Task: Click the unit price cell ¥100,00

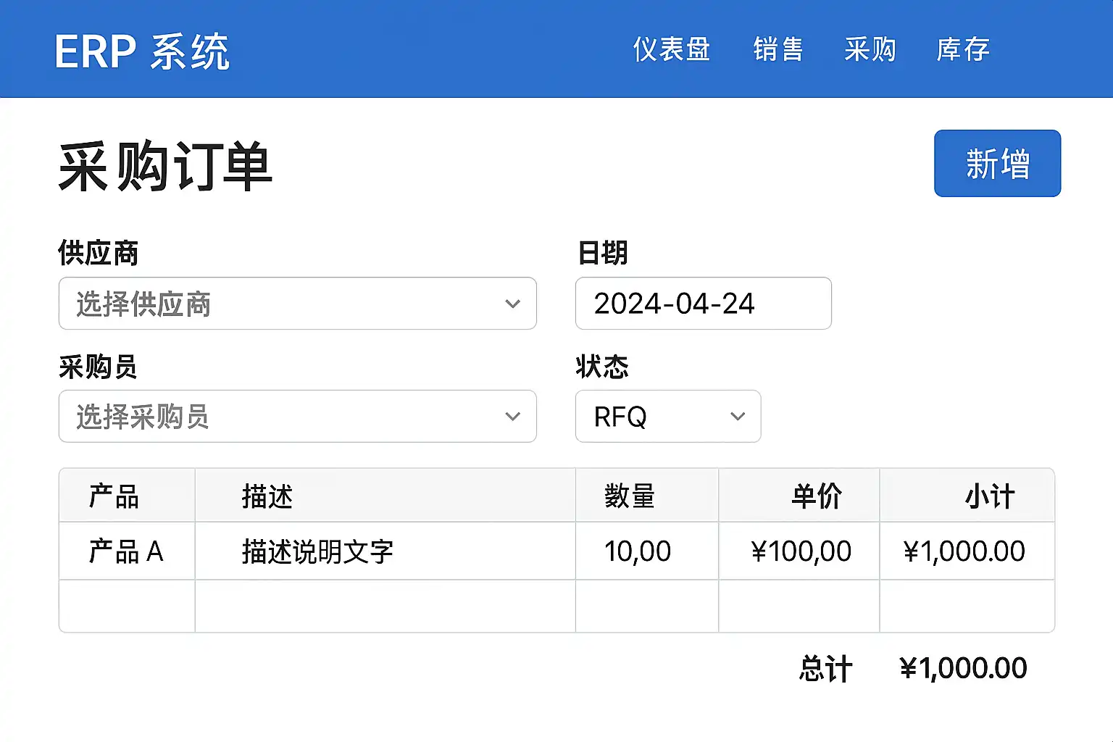Action: click(x=801, y=551)
